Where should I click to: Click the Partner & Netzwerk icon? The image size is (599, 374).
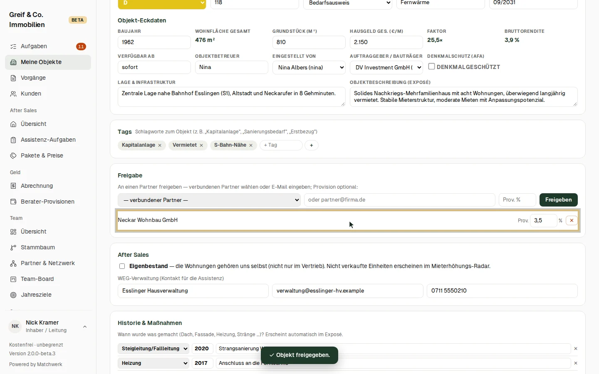pyautogui.click(x=13, y=263)
